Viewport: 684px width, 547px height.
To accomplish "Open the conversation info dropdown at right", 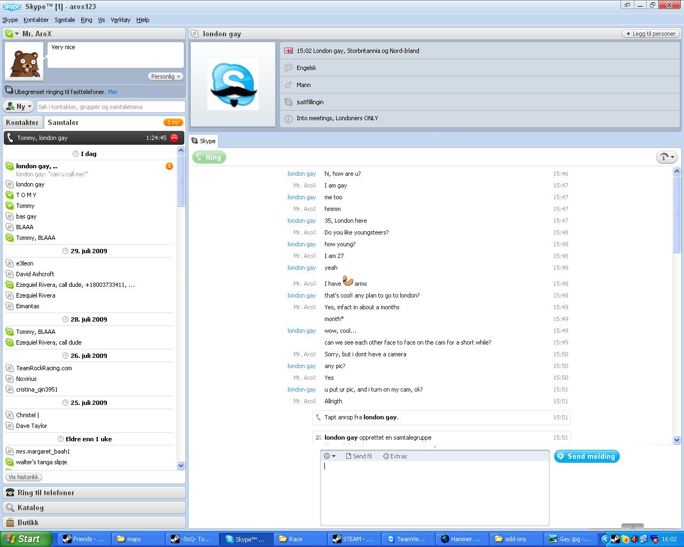I will (667, 157).
